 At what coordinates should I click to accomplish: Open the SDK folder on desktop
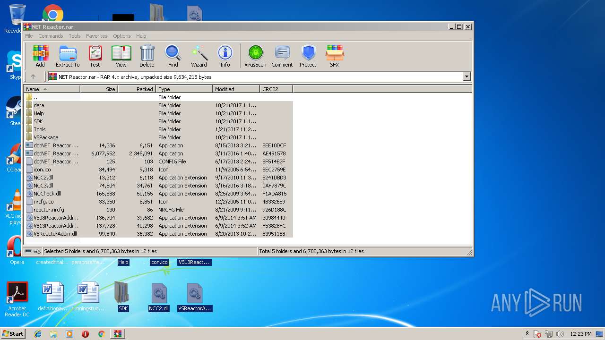click(x=123, y=297)
